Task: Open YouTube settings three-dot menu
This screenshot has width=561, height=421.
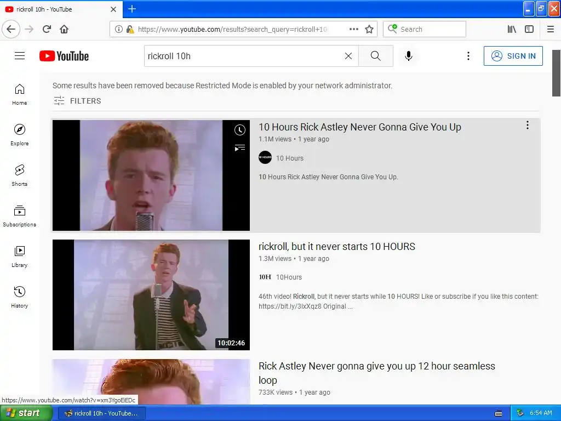Action: [468, 56]
